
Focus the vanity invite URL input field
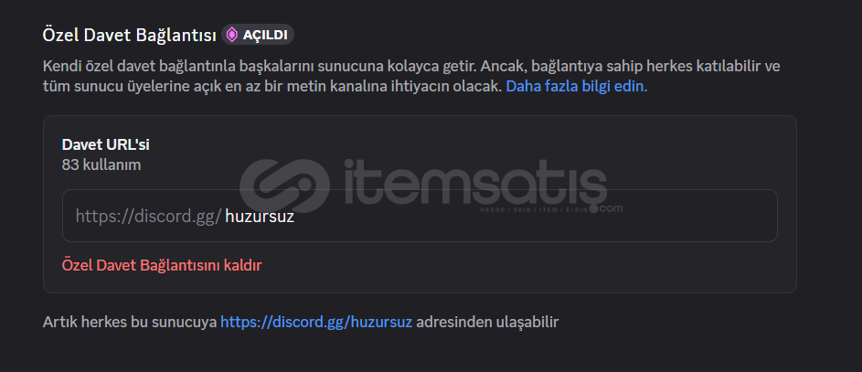click(x=420, y=216)
